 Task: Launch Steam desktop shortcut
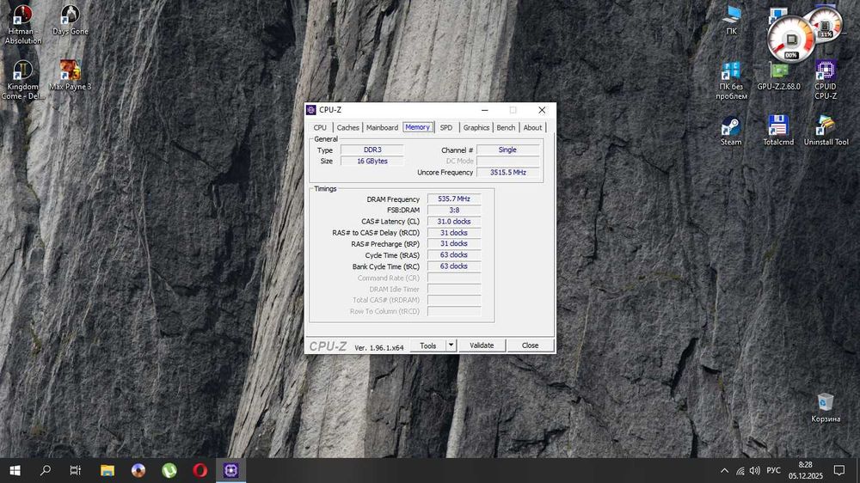(730, 131)
